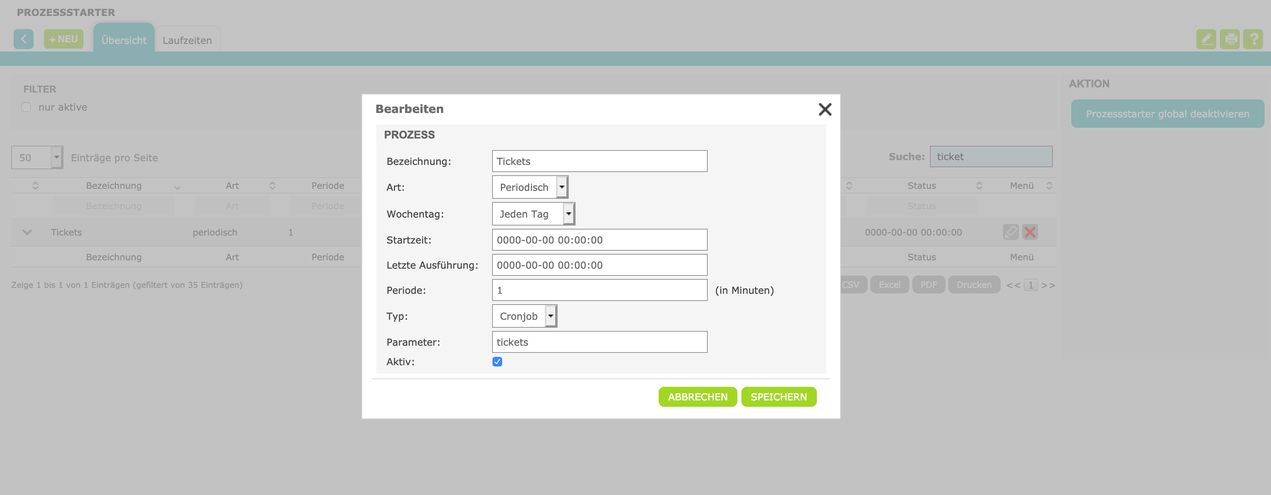The width and height of the screenshot is (1271, 495).
Task: Click the ABBRECHEN button
Action: point(697,396)
